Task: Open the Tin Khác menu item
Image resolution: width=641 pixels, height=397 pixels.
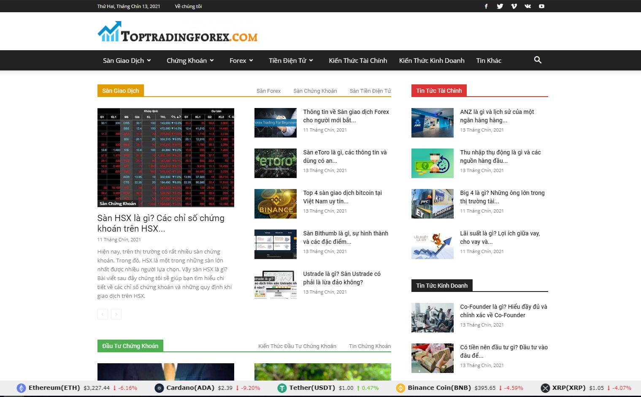Action: coord(489,60)
